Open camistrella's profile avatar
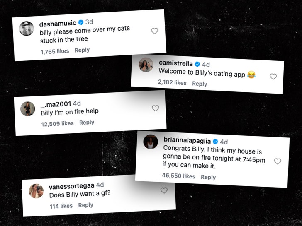Viewport: 302px width, 226px height. click(x=146, y=65)
